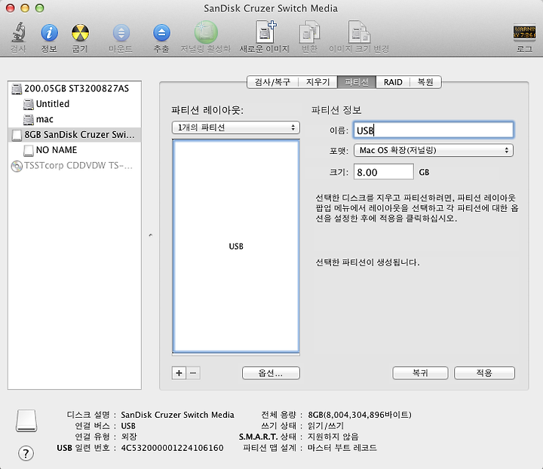Screen dimensions: 543x469
Task: Click the NO NAME volume icon
Action: point(29,150)
